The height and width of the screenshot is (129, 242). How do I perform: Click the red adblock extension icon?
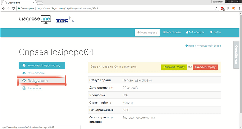[222, 8]
